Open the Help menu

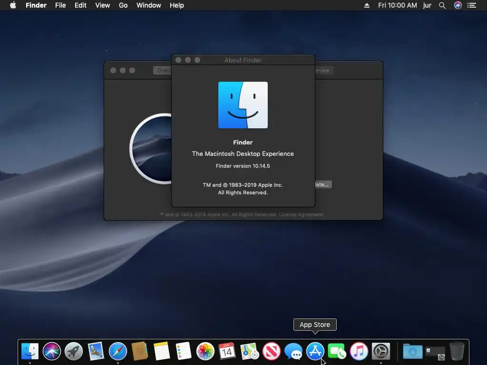click(x=177, y=5)
